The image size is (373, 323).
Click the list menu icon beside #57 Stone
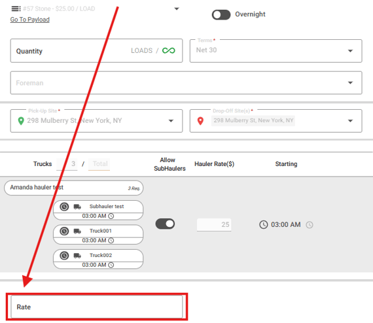(x=16, y=8)
